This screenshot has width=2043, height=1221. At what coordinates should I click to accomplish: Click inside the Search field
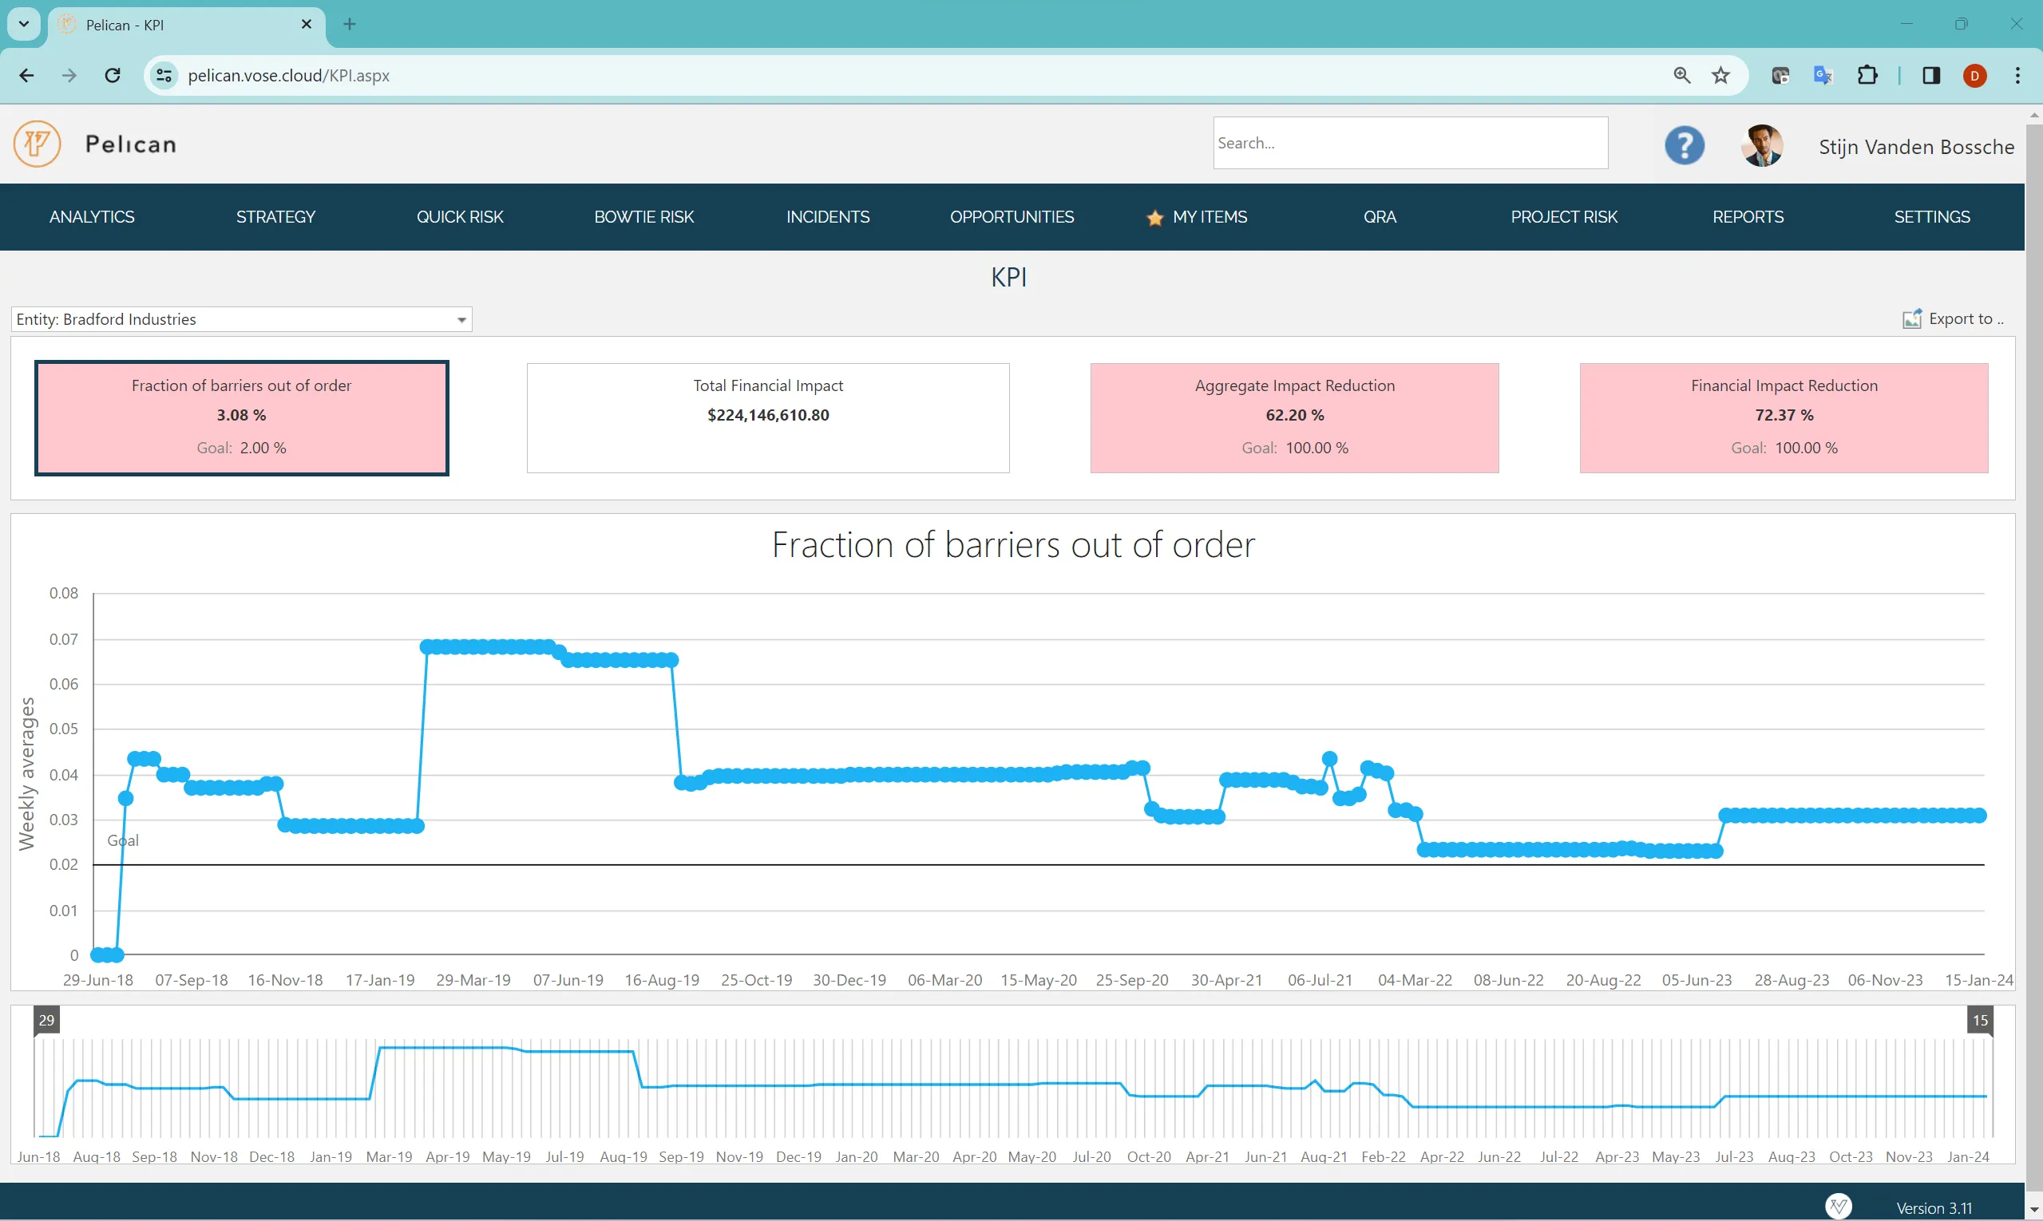pos(1409,142)
